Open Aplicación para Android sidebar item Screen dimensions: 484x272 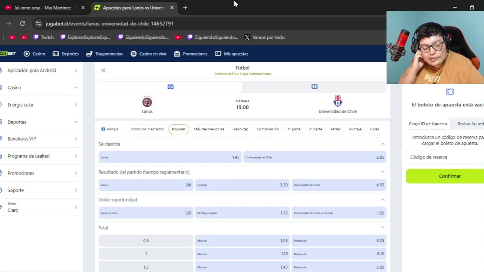pos(41,71)
